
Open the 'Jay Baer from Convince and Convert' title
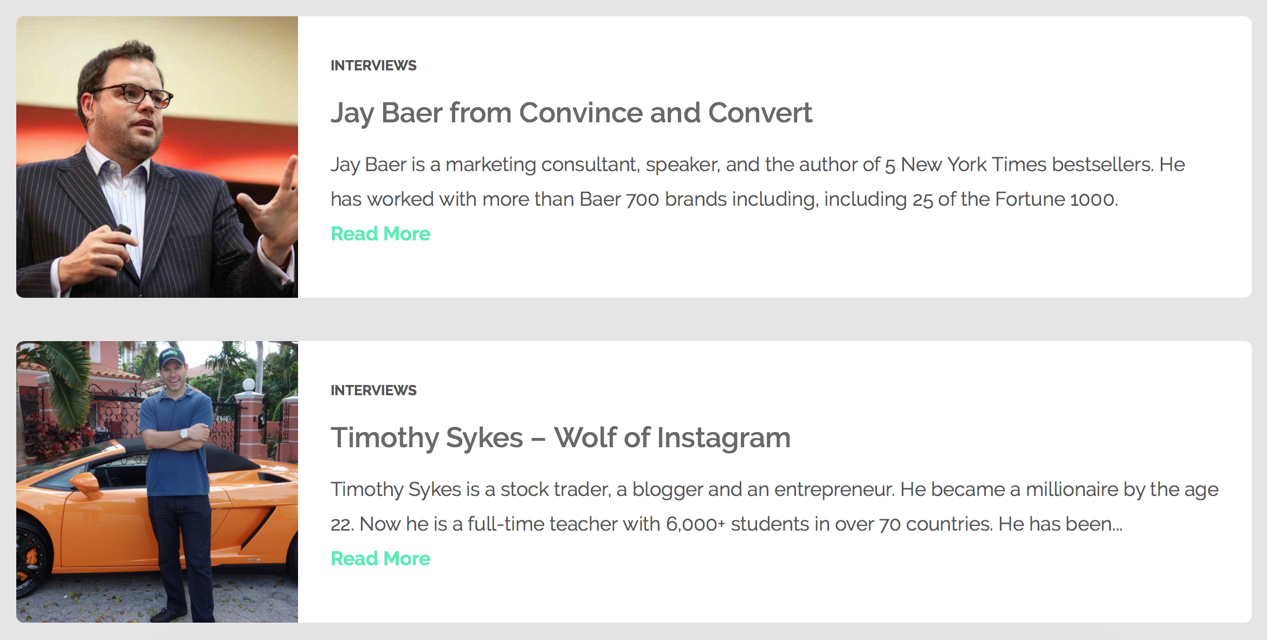pos(571,113)
